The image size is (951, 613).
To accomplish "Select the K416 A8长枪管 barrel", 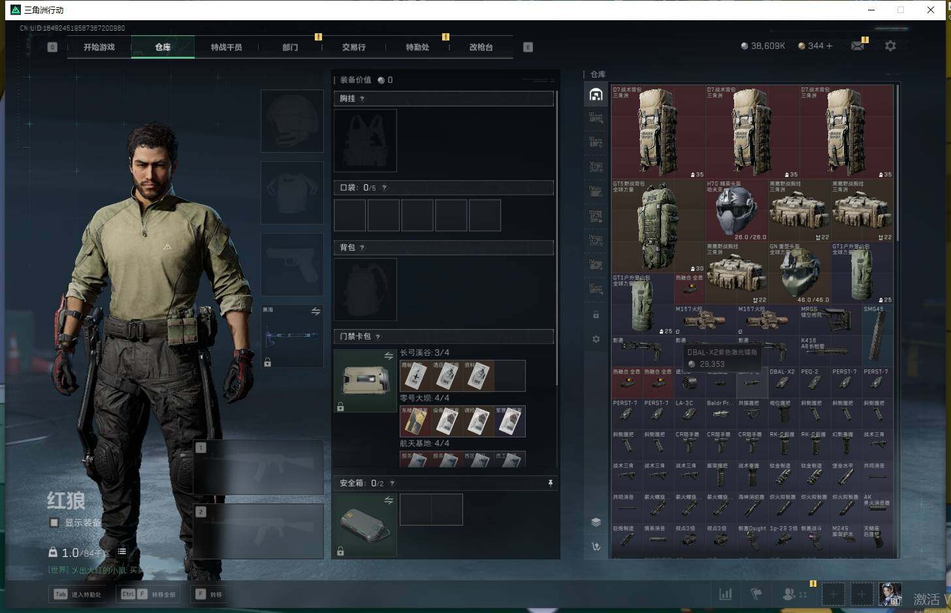I will pos(830,351).
